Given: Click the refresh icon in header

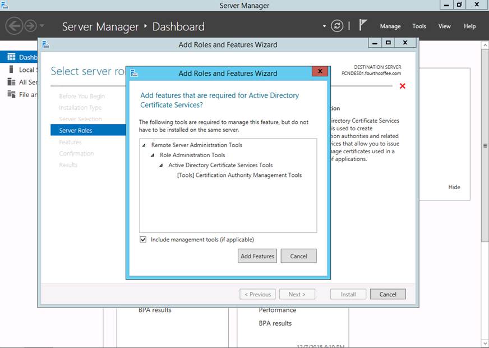Looking at the screenshot, I should [x=337, y=26].
